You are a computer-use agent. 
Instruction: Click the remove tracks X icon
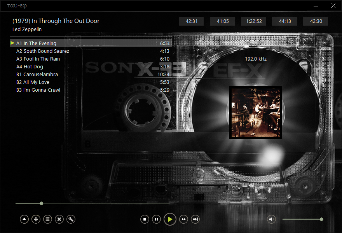pos(59,219)
